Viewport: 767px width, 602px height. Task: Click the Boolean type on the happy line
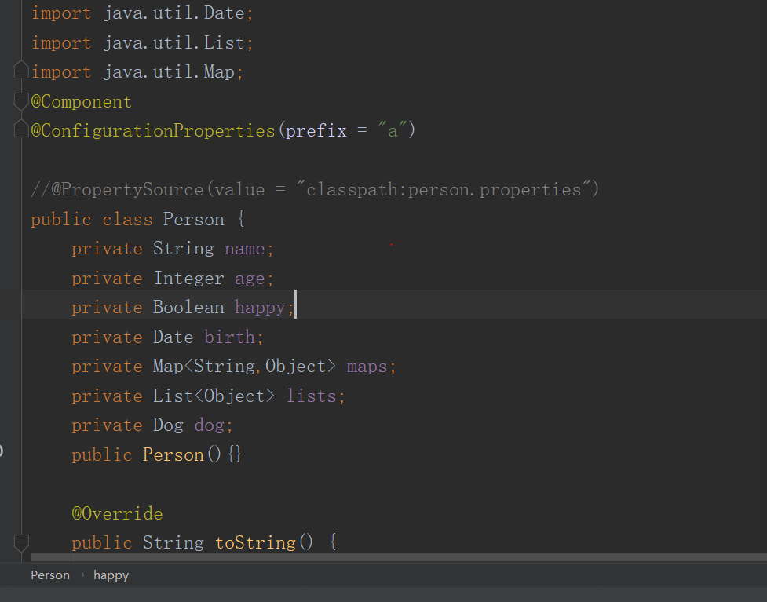[188, 307]
